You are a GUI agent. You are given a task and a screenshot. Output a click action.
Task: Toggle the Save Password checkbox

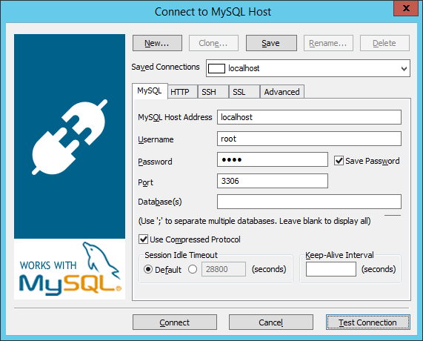click(x=339, y=161)
